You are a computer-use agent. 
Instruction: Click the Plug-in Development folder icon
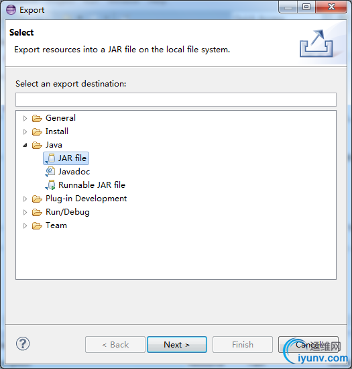click(37, 199)
